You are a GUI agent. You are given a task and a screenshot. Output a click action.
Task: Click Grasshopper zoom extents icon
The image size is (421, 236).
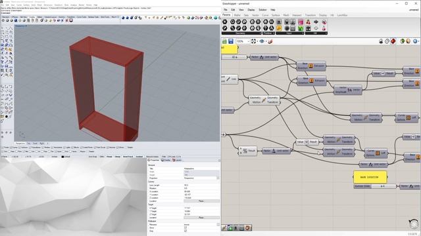[x=253, y=41]
